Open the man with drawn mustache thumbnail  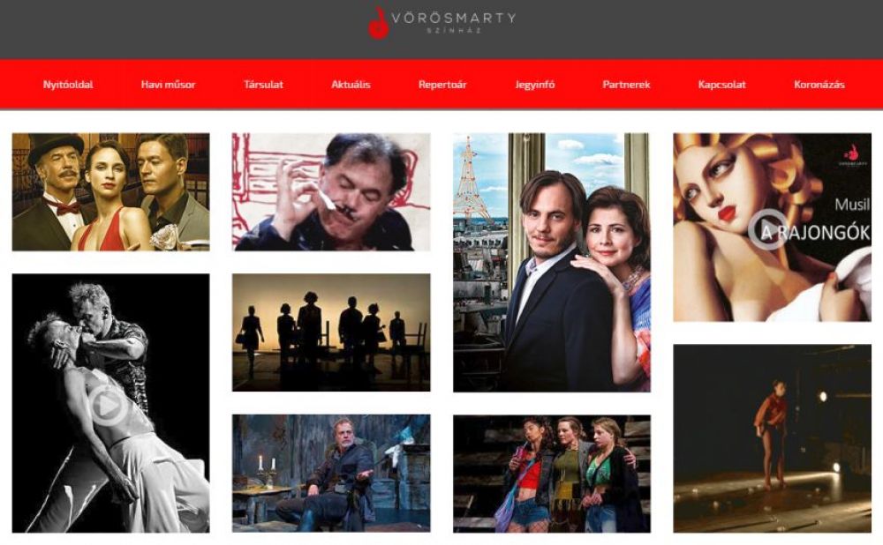[331, 191]
